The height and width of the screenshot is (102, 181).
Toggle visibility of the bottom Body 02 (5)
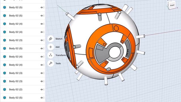[x=42, y=98]
